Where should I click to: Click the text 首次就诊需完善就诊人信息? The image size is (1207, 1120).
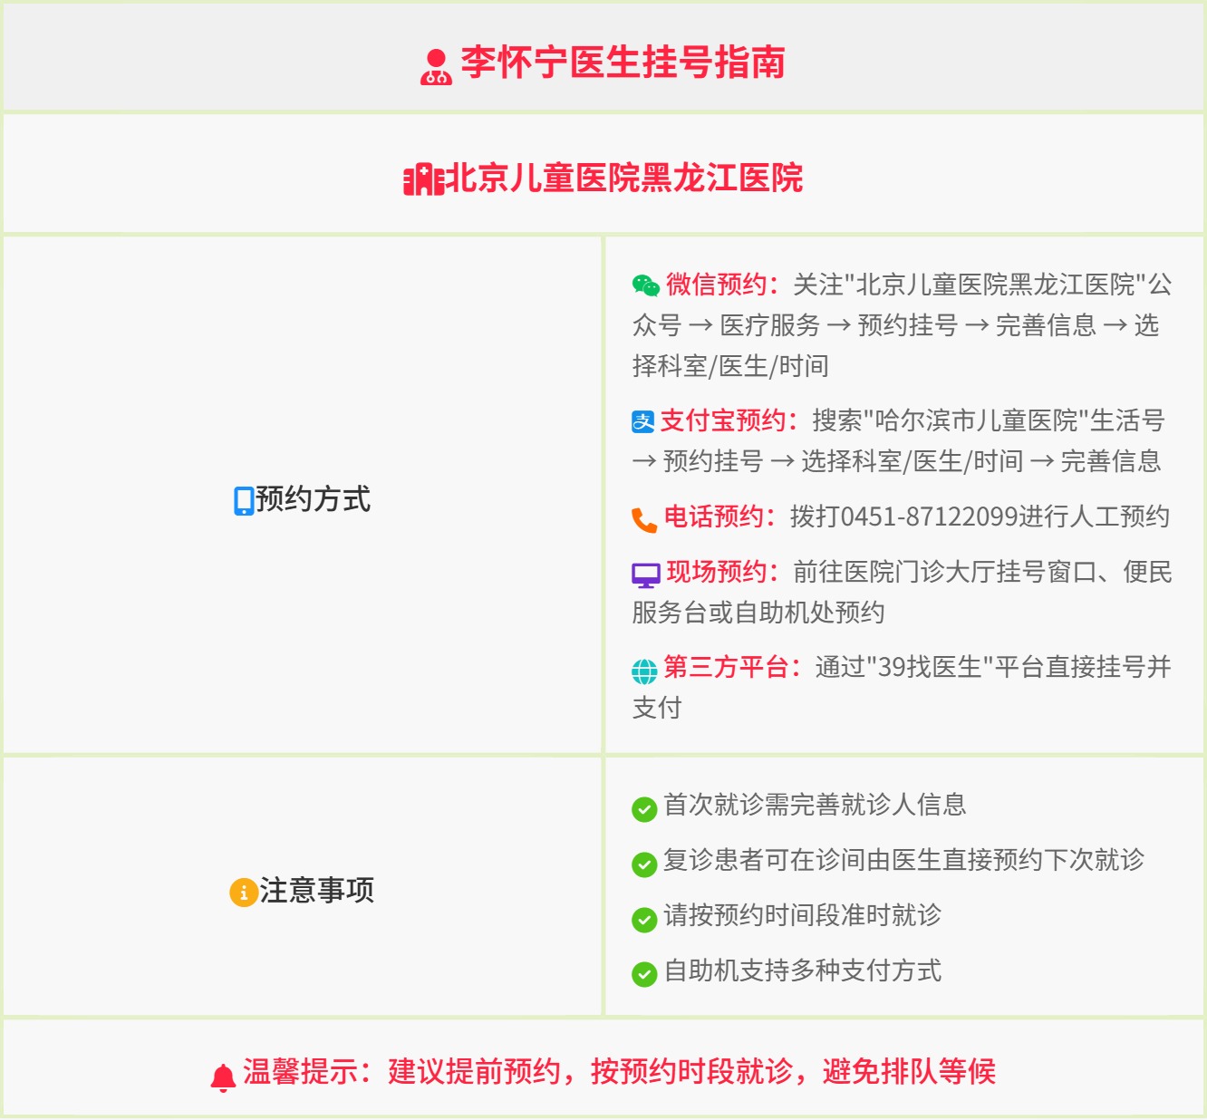tap(816, 805)
